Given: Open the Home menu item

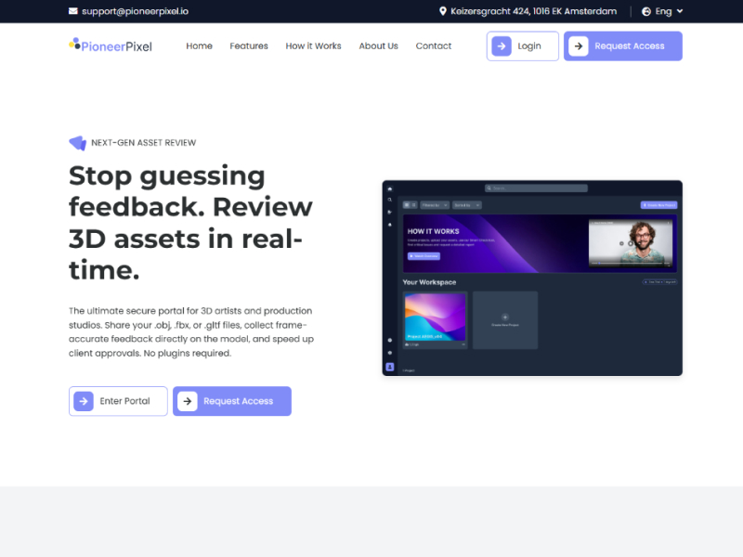Looking at the screenshot, I should [199, 45].
